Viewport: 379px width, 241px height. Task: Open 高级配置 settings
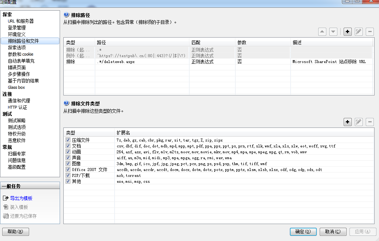[17, 167]
